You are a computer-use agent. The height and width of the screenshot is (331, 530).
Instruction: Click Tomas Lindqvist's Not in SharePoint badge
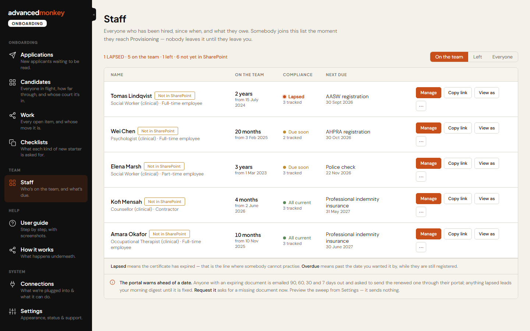(x=175, y=96)
